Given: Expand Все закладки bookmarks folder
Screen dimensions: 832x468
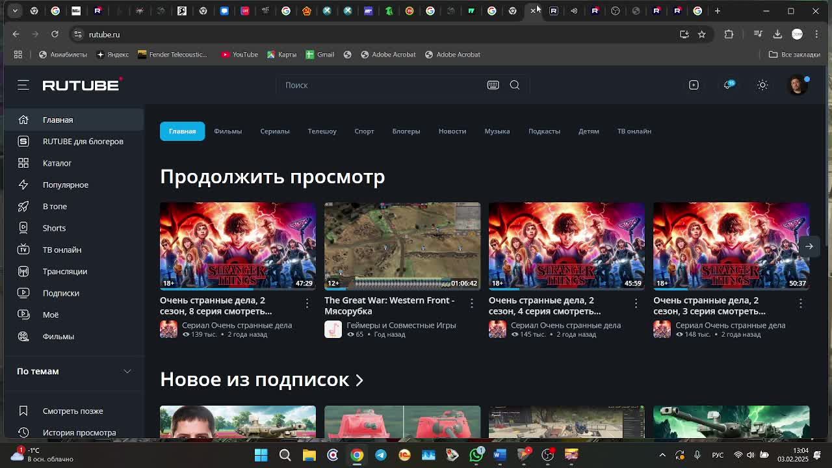Looking at the screenshot, I should [x=794, y=55].
